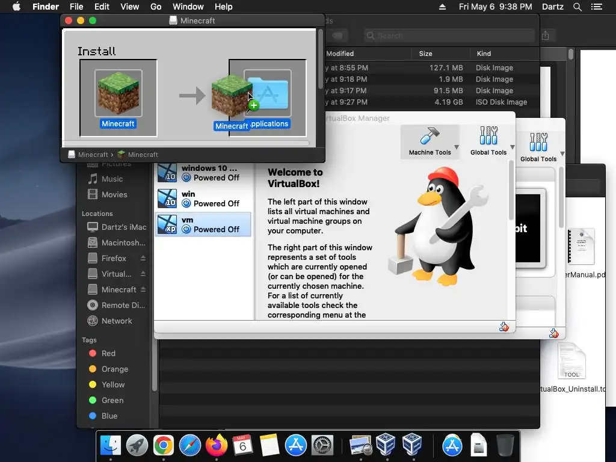
Task: Click the Applications folder shortcut in installer
Action: [268, 93]
